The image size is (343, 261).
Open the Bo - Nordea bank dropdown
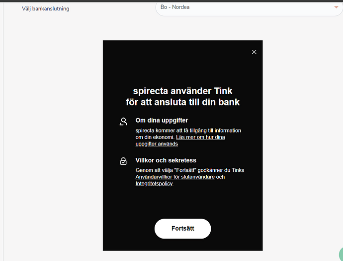point(249,8)
